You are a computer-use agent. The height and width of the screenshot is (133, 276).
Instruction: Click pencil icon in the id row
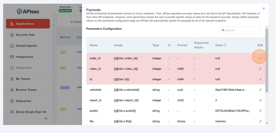[260, 79]
